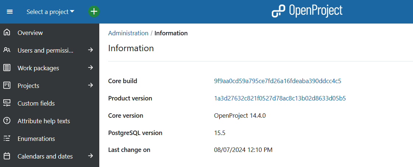This screenshot has height=167, width=413.
Task: Open Attribute help texts menu item
Action: (43, 121)
